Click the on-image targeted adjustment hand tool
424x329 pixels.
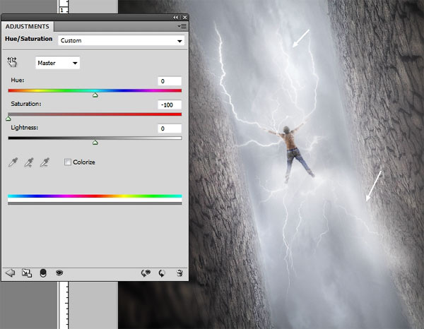coord(13,63)
